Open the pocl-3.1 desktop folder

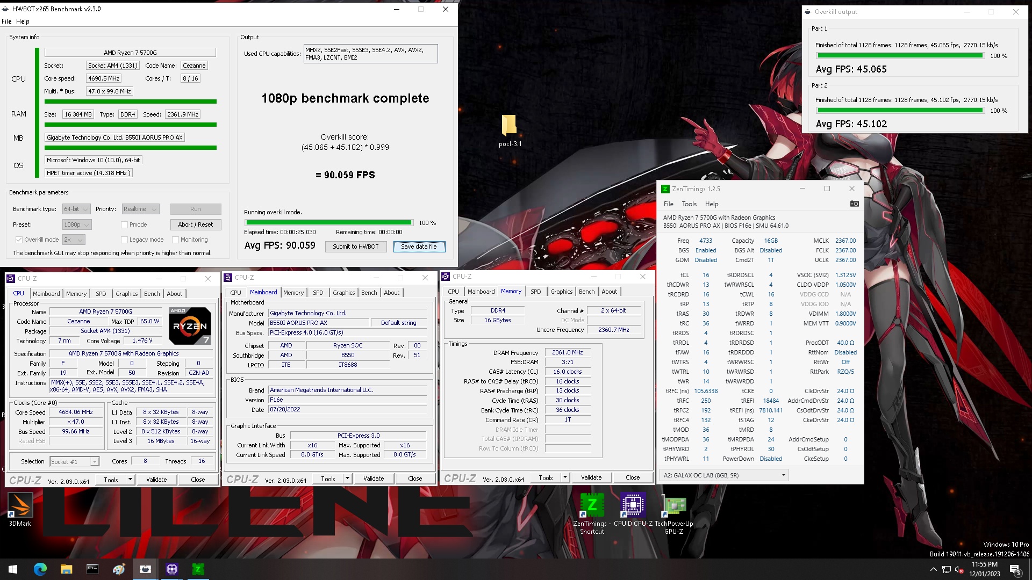[x=510, y=130]
